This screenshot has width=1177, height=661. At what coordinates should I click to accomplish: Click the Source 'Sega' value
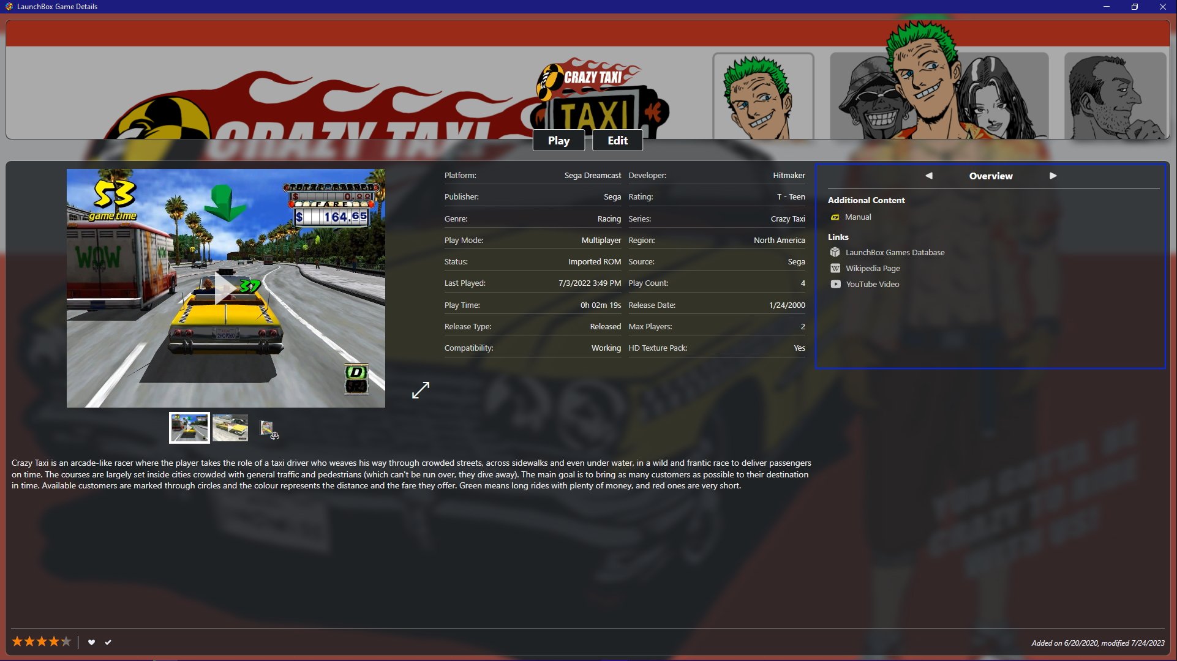point(796,261)
